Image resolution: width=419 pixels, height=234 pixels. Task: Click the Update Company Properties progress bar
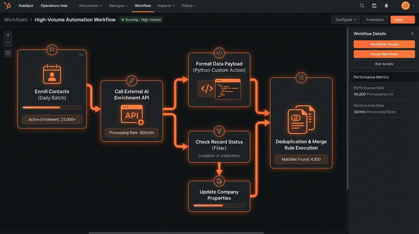tap(219, 206)
